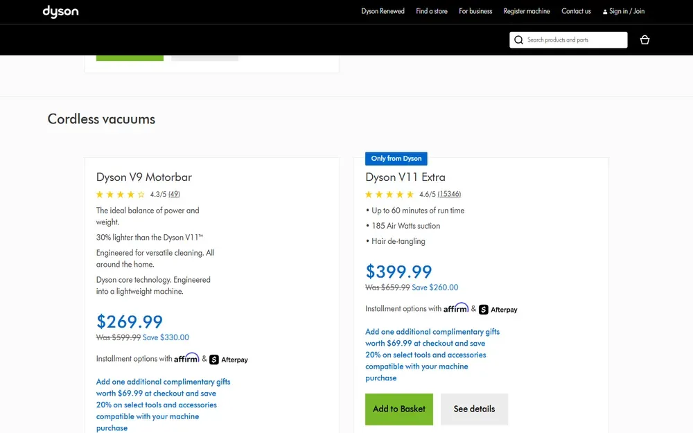Click the $269.99 price
This screenshot has width=693, height=433.
pos(130,321)
